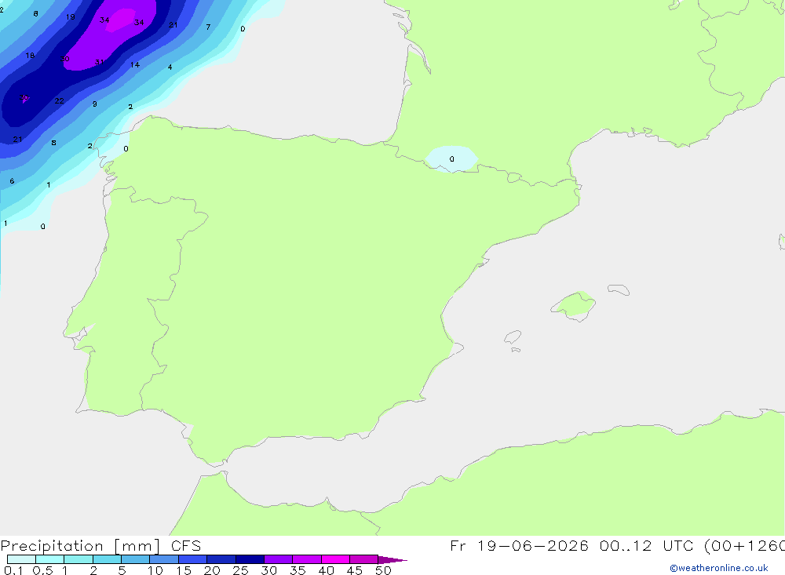Image resolution: width=785 pixels, height=575 pixels.
Task: Click the legend tick label '10'
Action: tap(155, 570)
